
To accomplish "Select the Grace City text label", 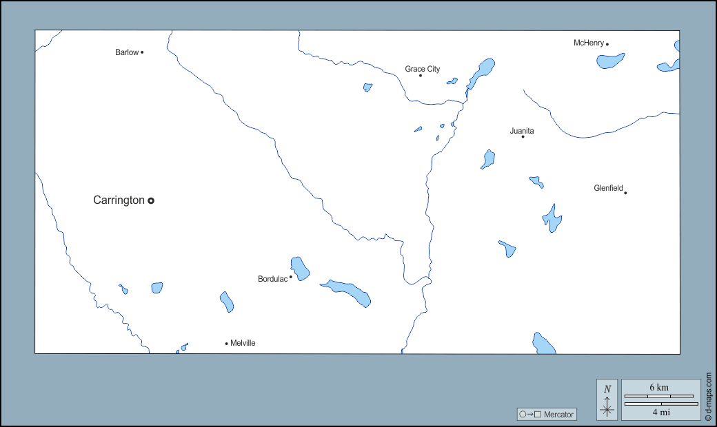I will 422,69.
